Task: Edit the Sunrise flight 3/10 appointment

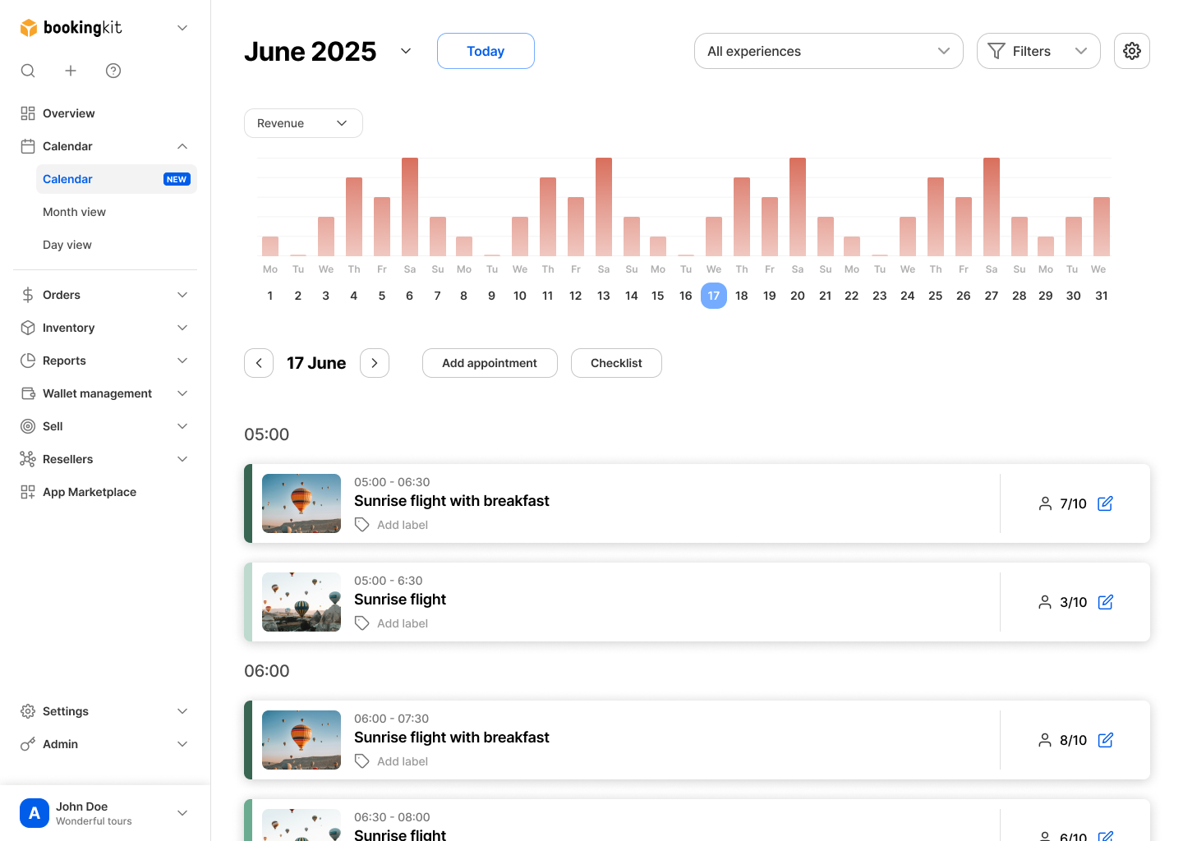Action: coord(1105,602)
